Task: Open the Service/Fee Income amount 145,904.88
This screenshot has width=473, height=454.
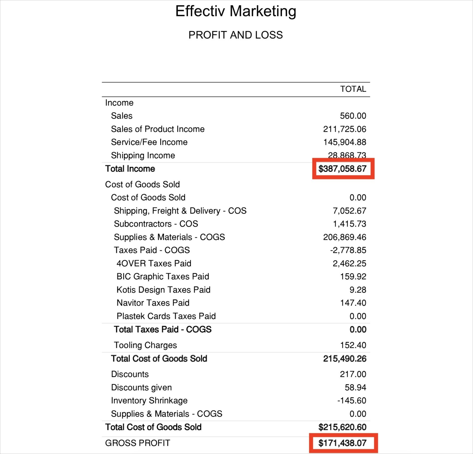Action: 345,142
